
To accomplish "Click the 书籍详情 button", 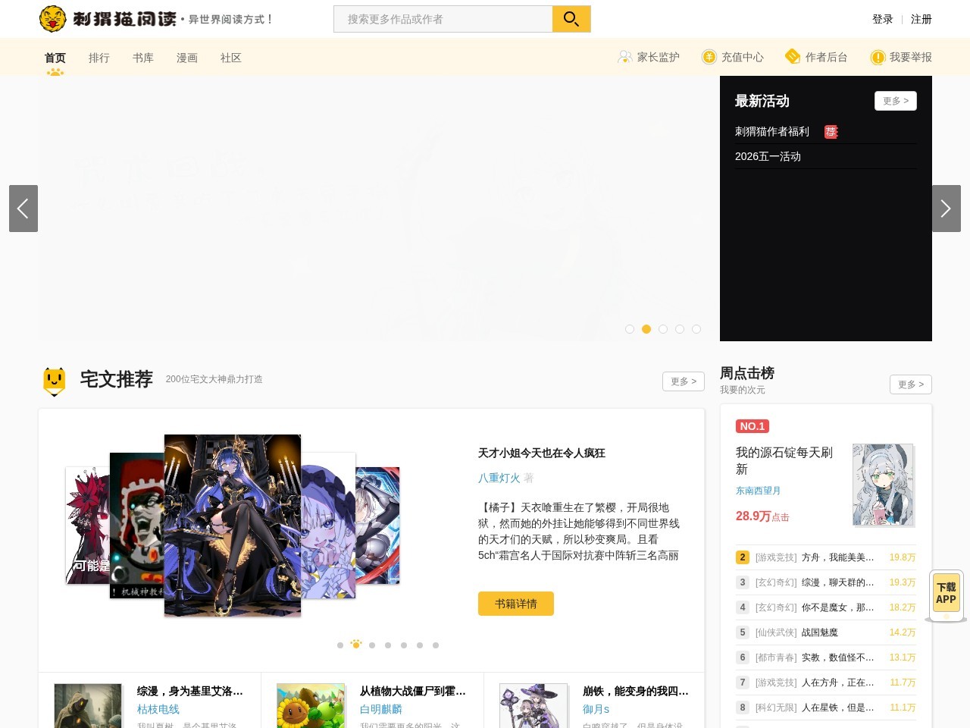I will [516, 604].
